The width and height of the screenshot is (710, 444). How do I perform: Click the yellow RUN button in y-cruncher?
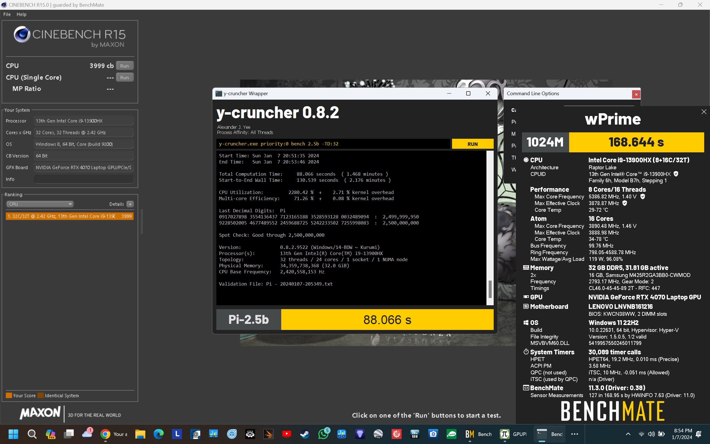(473, 144)
